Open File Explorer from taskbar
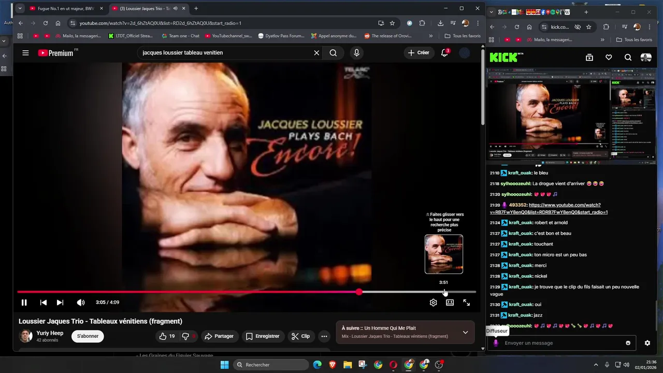This screenshot has width=663, height=373. click(348, 365)
